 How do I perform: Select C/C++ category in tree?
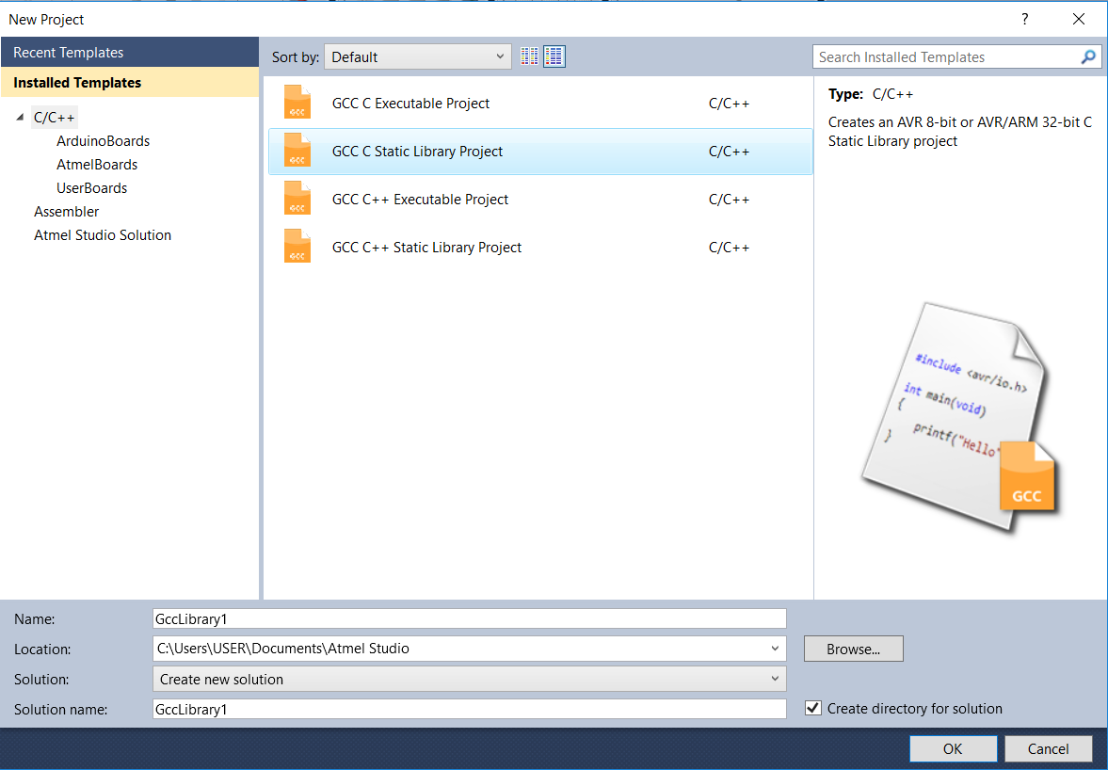[55, 118]
